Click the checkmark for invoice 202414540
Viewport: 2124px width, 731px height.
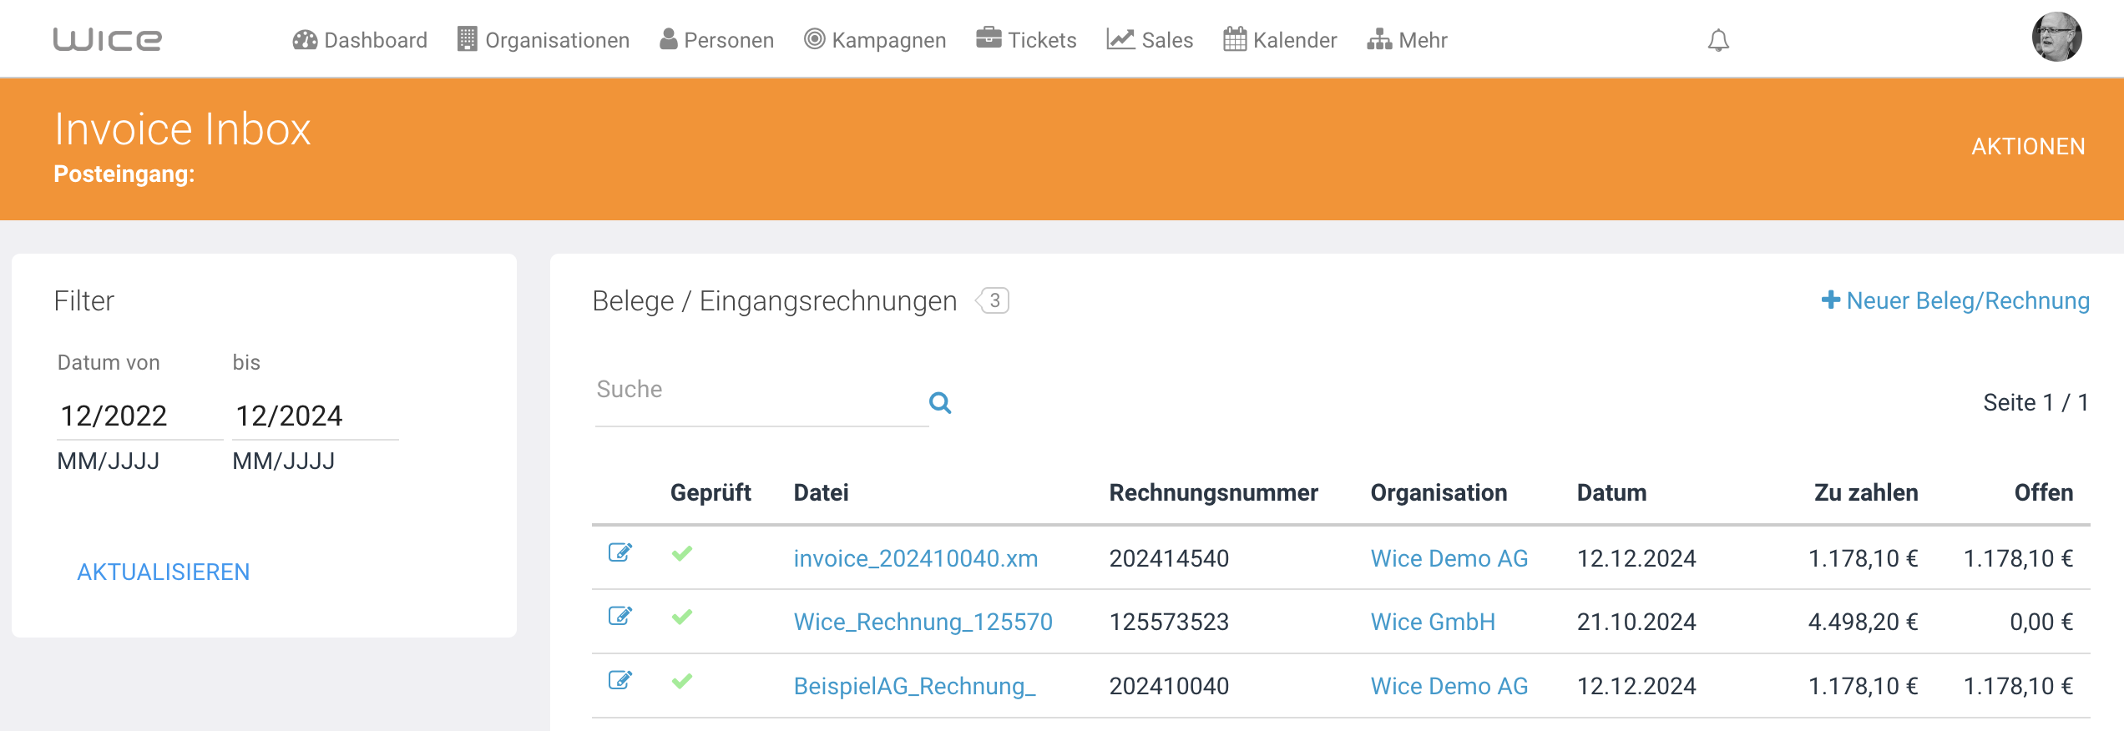click(x=682, y=553)
